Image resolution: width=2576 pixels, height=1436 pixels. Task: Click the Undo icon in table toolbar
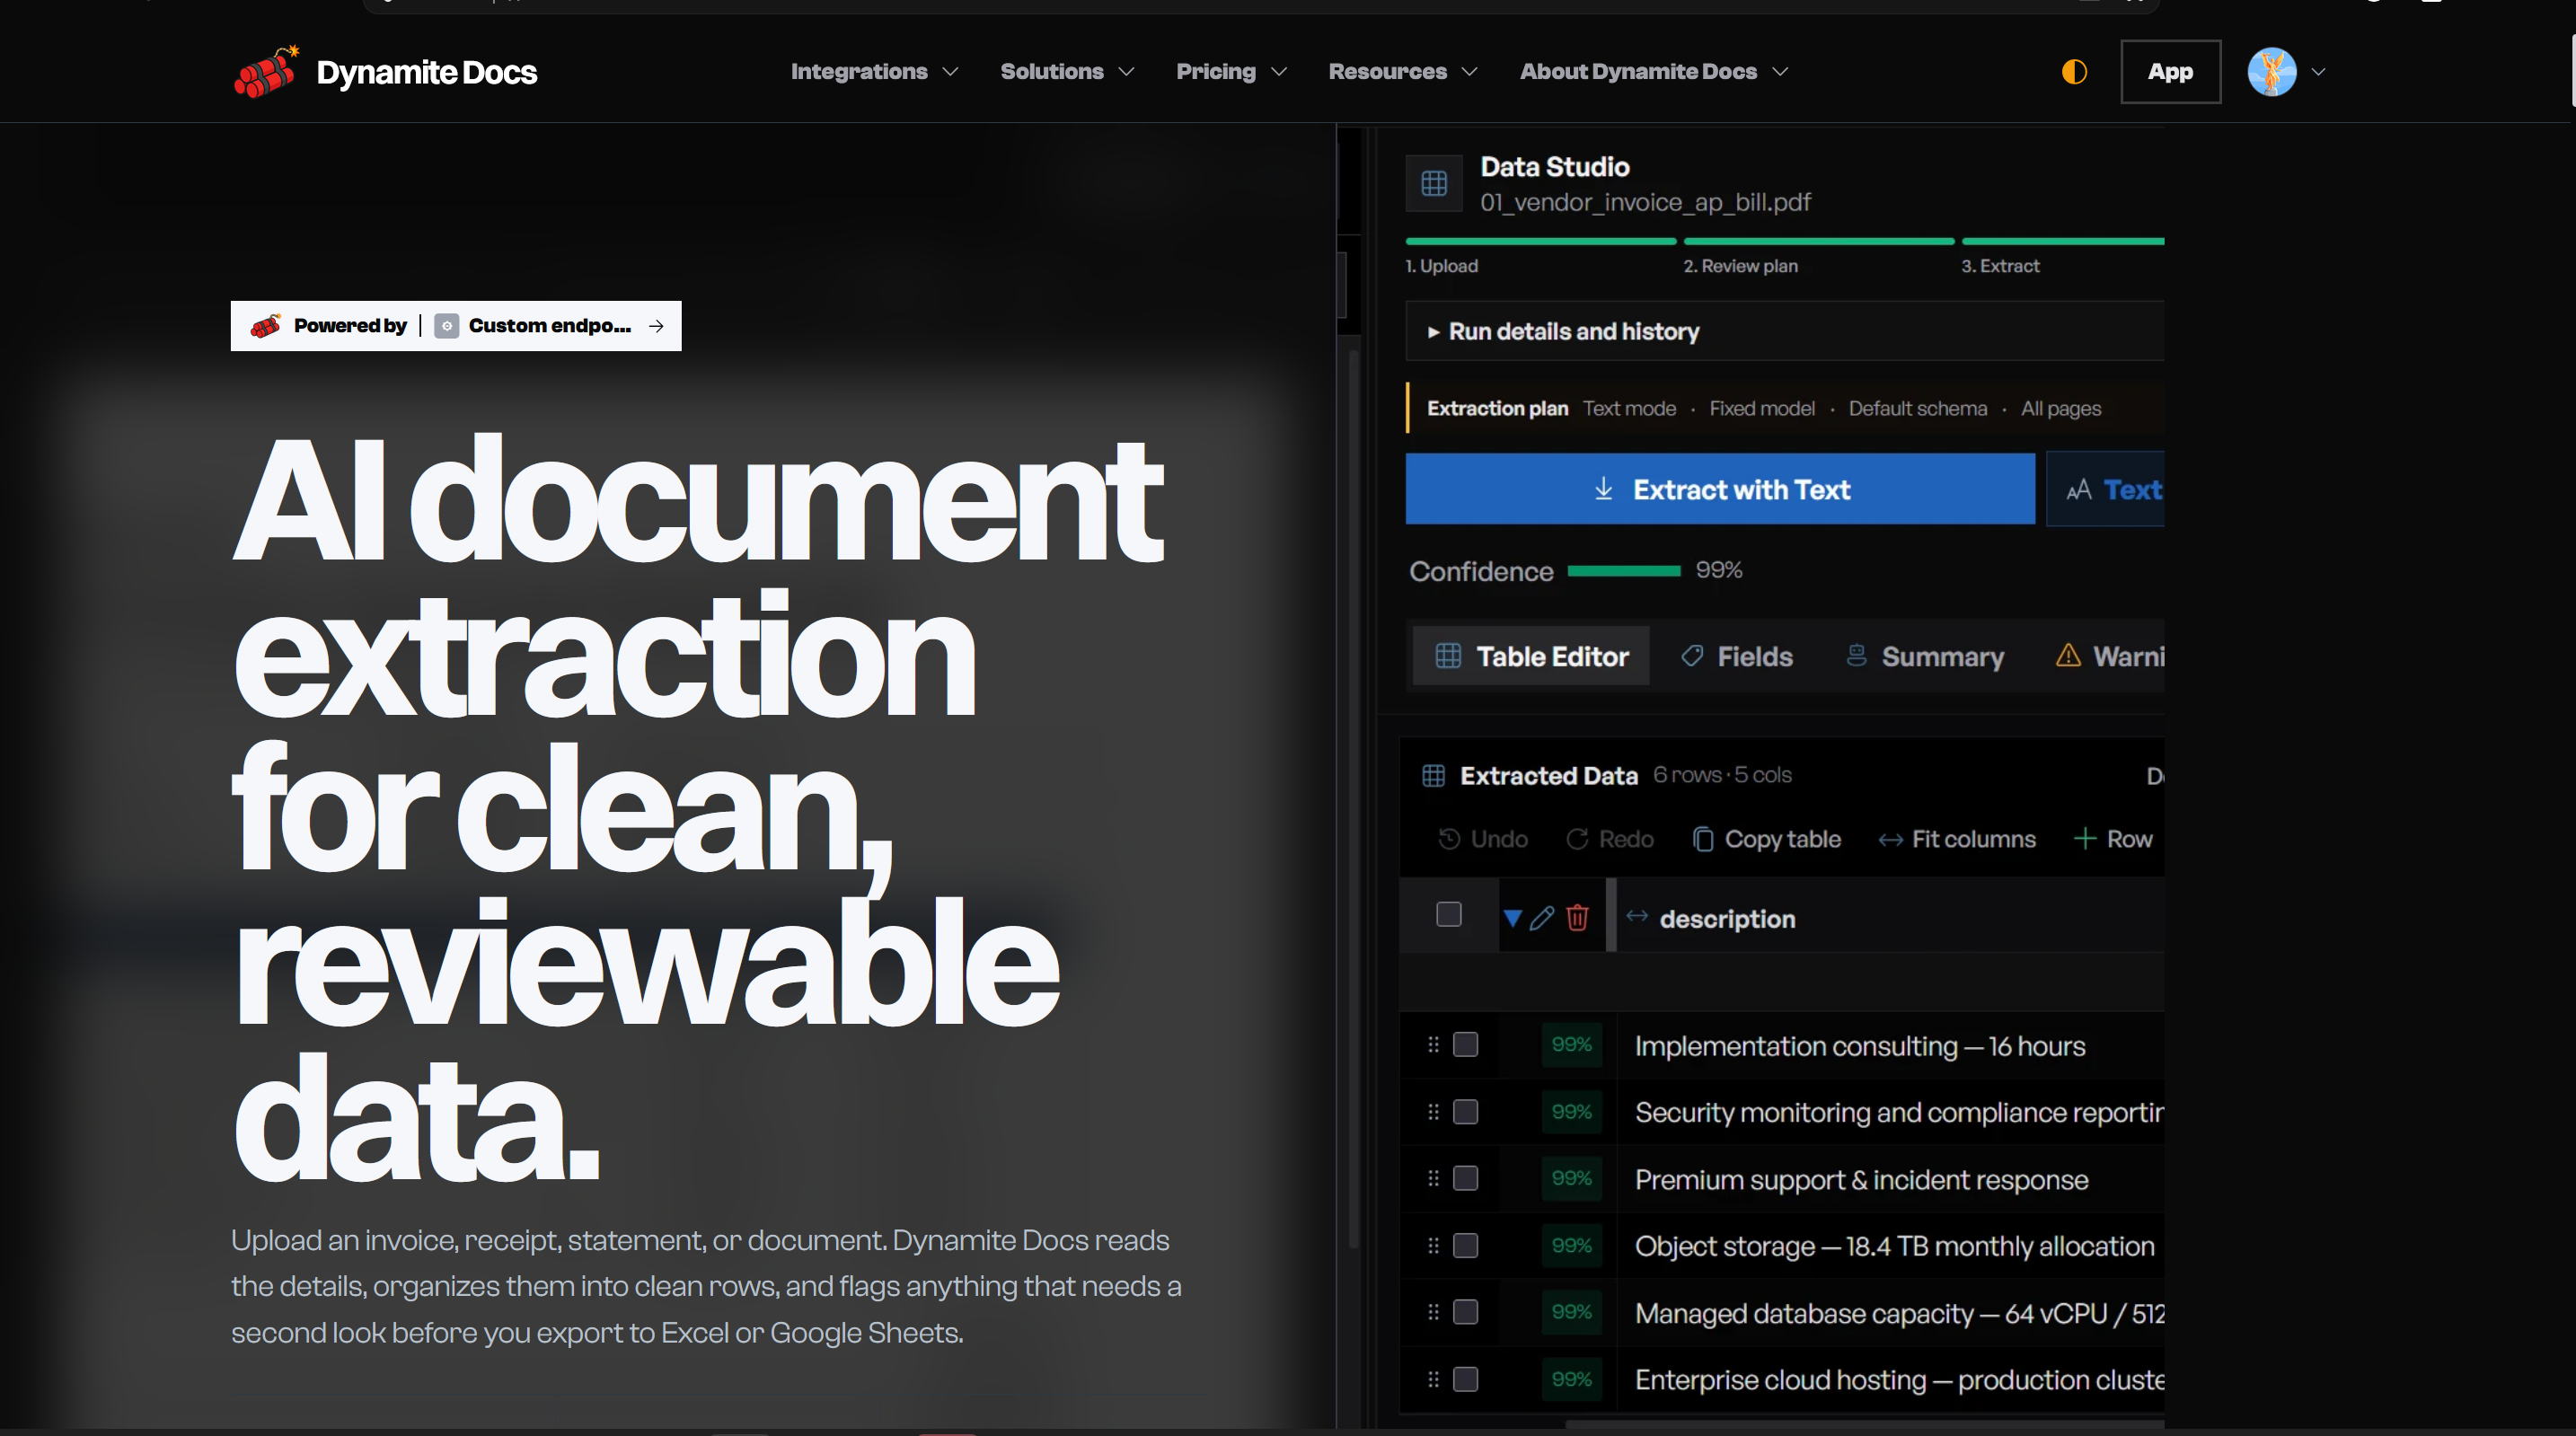point(1449,839)
